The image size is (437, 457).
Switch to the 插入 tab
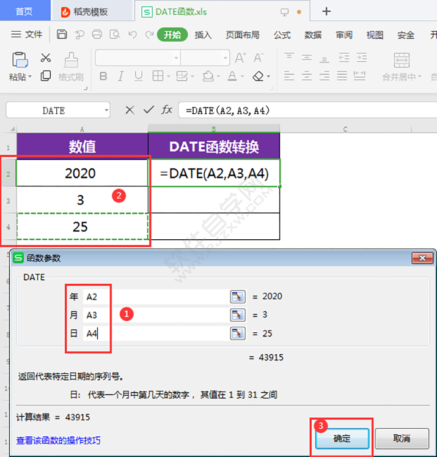(x=203, y=35)
